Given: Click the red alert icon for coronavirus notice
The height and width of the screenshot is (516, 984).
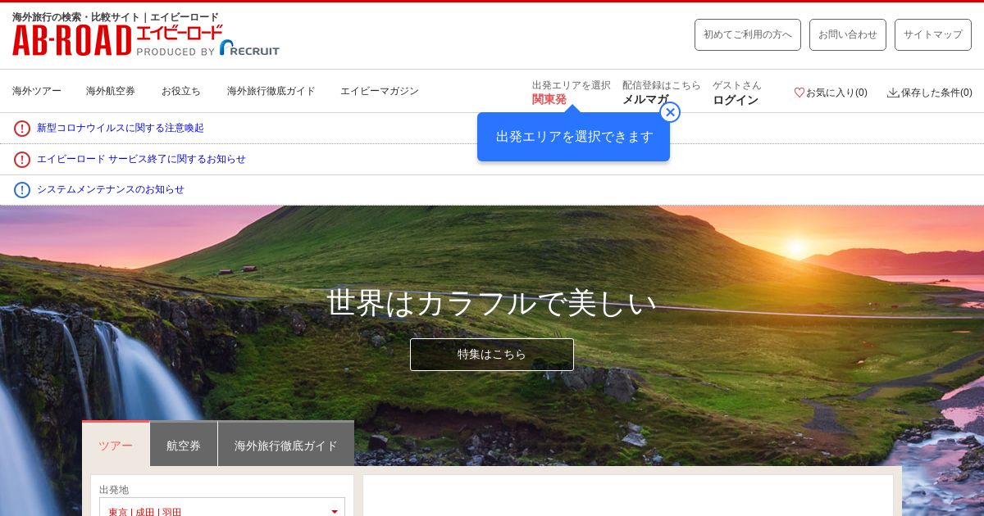Looking at the screenshot, I should point(22,129).
